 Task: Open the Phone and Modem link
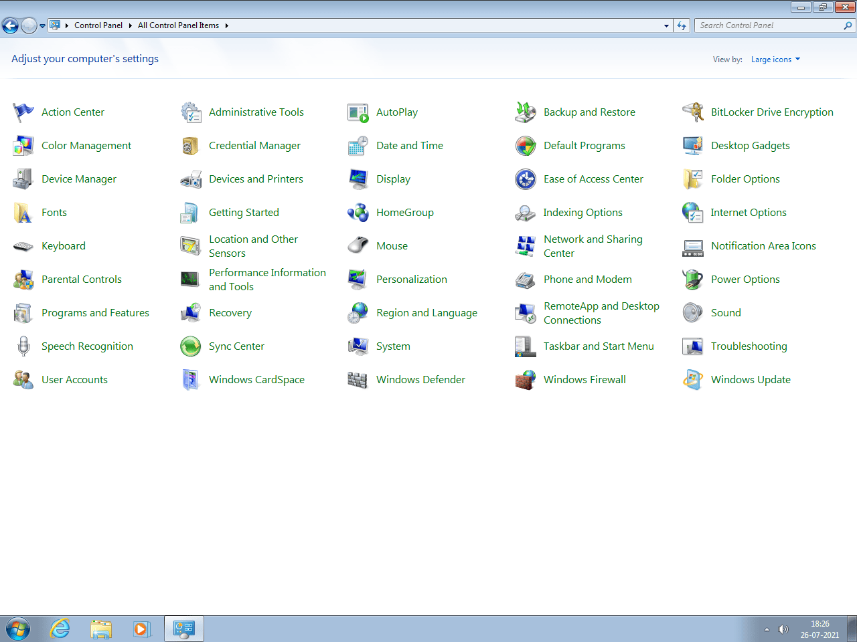click(588, 280)
